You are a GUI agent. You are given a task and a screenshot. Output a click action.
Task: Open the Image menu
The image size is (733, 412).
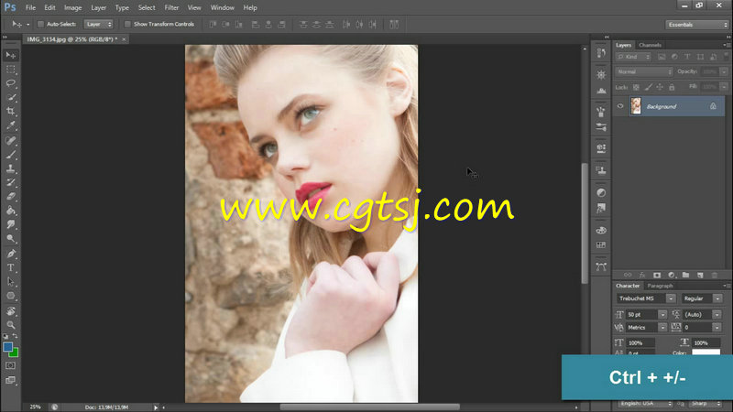tap(72, 7)
